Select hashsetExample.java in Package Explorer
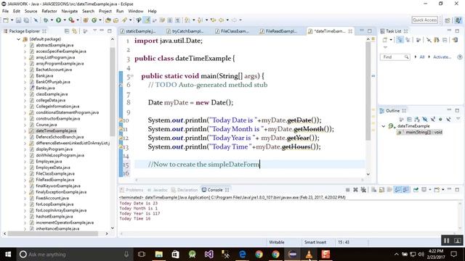 point(54,217)
